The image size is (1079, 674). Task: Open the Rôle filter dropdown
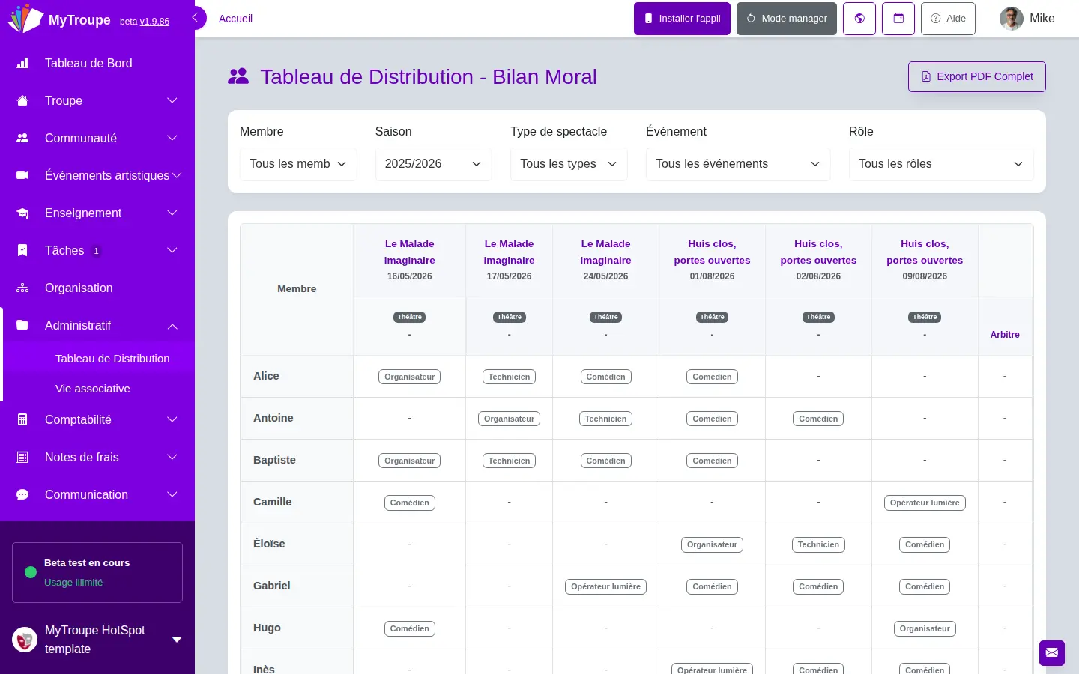point(941,164)
